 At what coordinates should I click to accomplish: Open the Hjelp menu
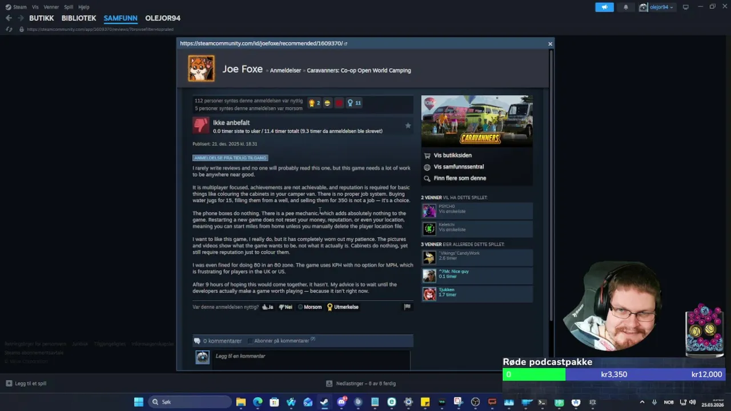(83, 7)
